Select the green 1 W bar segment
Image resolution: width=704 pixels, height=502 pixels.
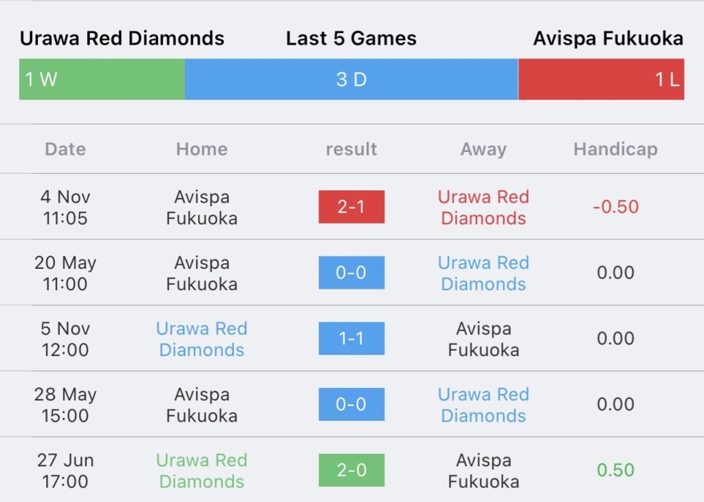point(102,80)
